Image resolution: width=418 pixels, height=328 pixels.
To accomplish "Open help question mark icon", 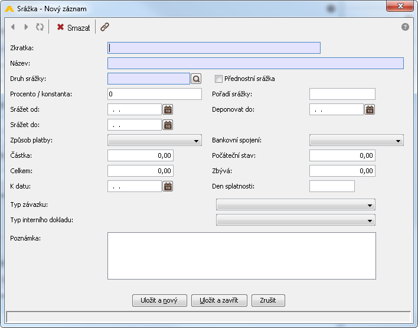I will (405, 27).
